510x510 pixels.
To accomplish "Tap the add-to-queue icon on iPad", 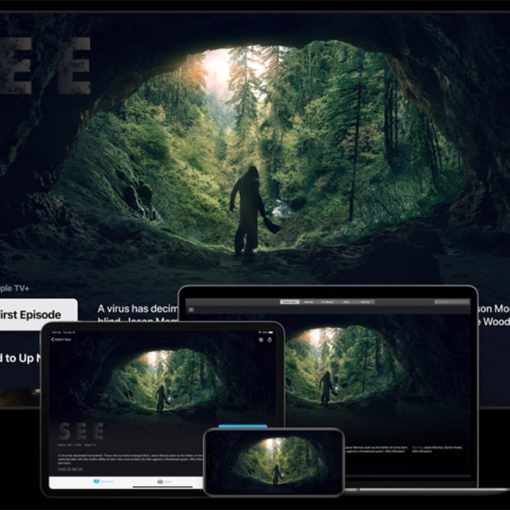I will pos(261,339).
